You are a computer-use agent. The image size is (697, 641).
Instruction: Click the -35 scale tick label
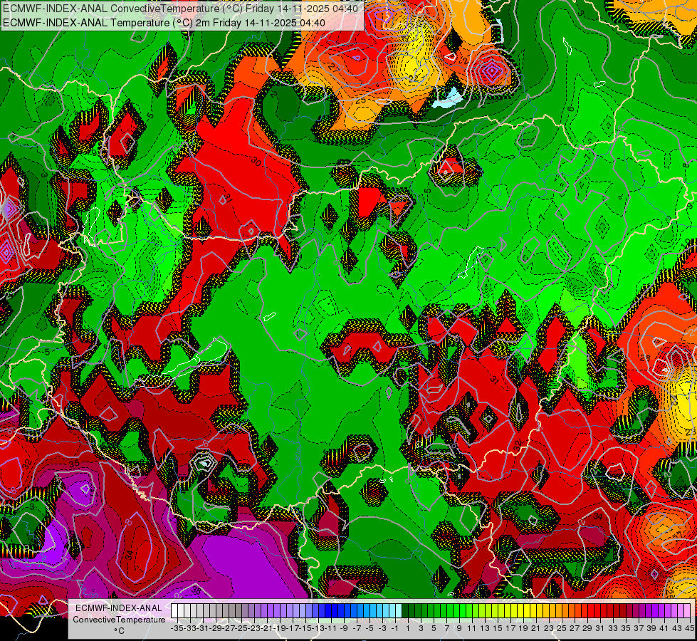click(177, 628)
